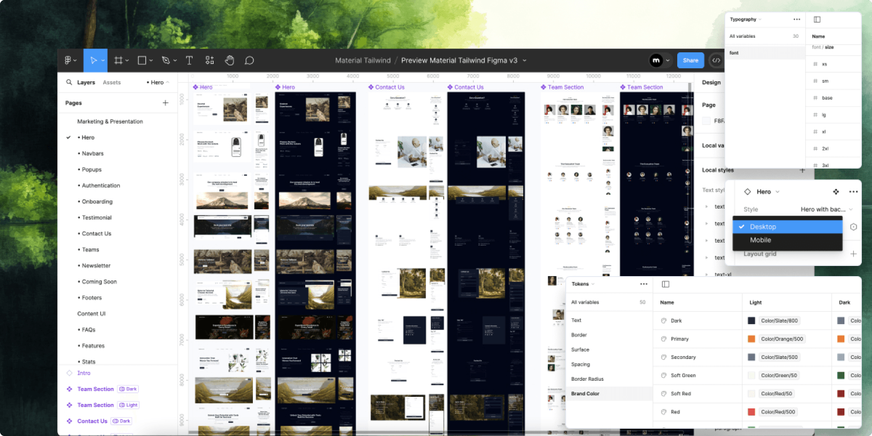Select Mobile in the style variant menu
Viewport: 872px width, 436px height.
[x=761, y=240]
